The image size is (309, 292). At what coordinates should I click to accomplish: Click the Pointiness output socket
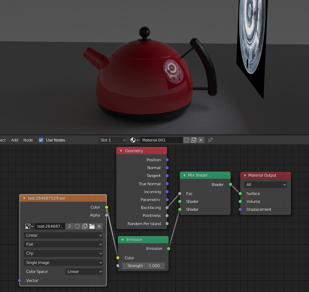click(167, 215)
